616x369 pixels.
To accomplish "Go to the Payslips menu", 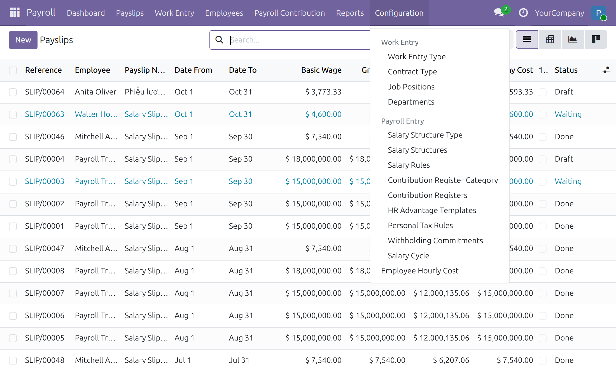I will coord(130,13).
